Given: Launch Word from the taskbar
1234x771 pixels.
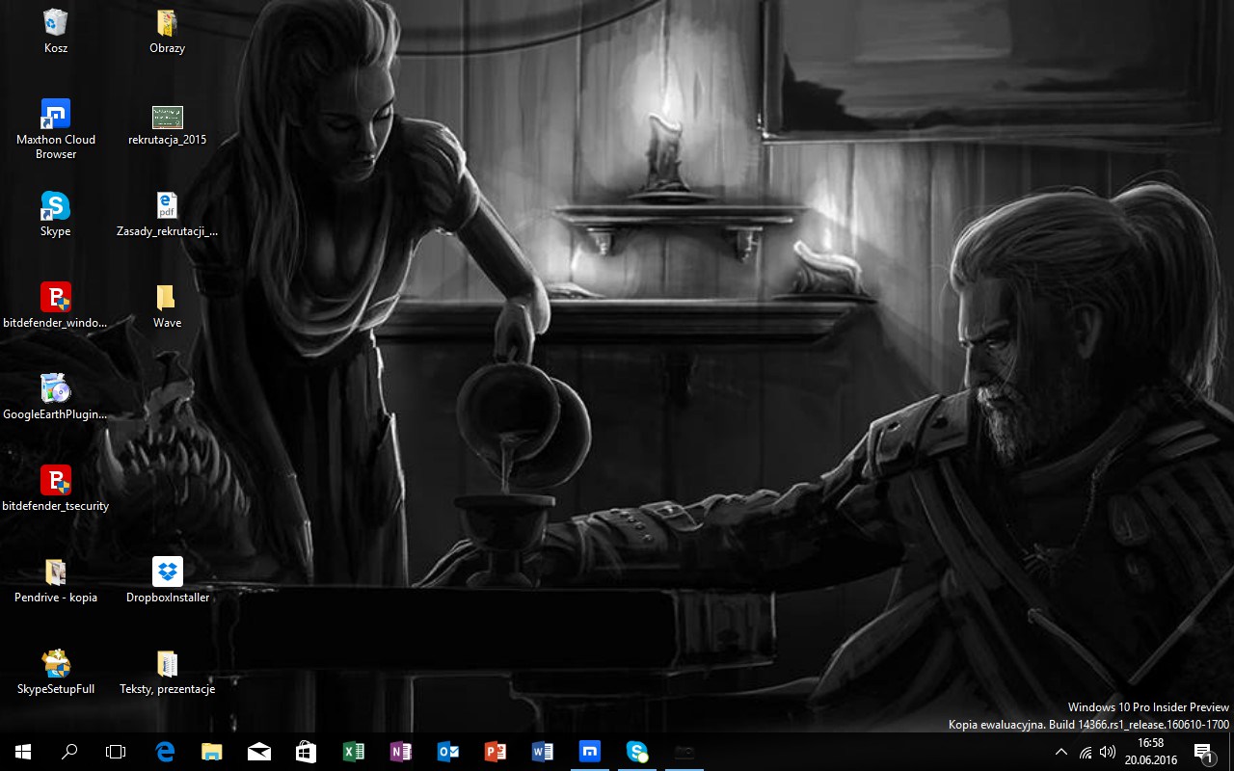Looking at the screenshot, I should (x=543, y=752).
